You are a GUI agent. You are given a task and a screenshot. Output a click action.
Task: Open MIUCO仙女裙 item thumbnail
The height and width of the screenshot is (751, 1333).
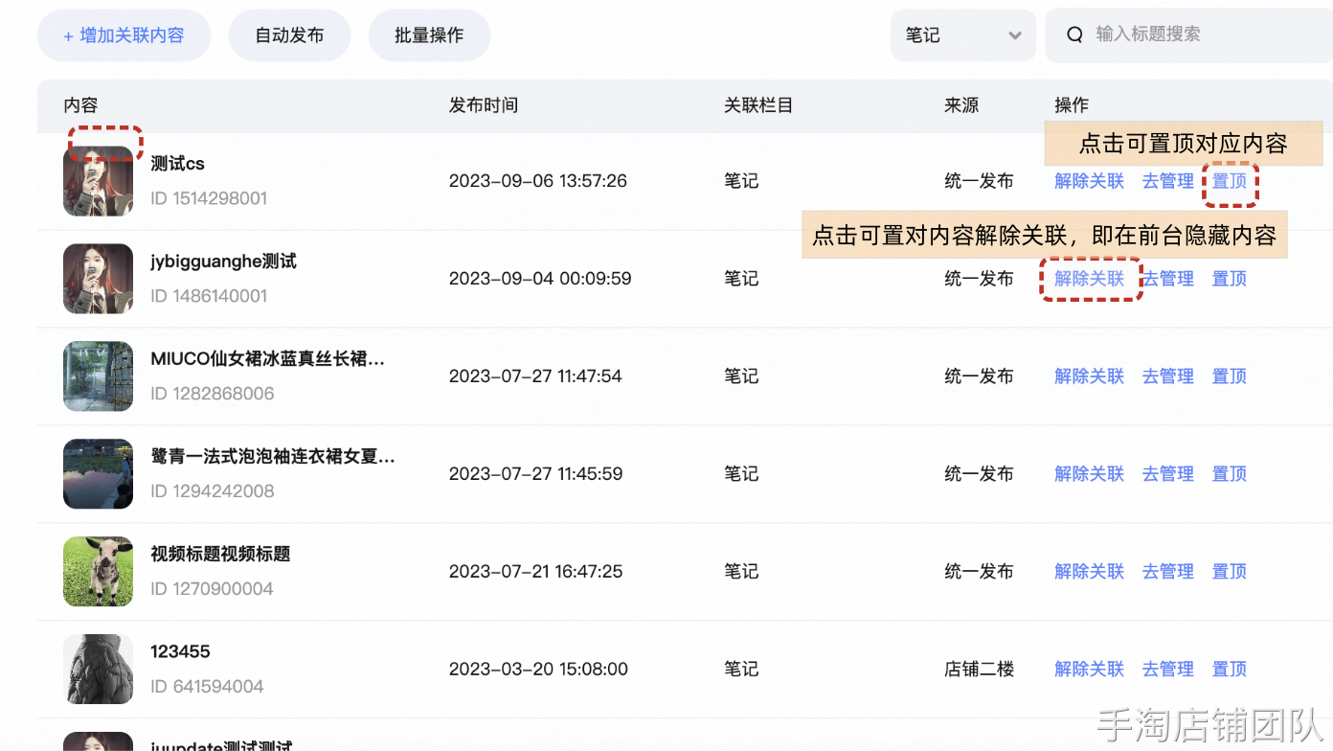(x=98, y=376)
